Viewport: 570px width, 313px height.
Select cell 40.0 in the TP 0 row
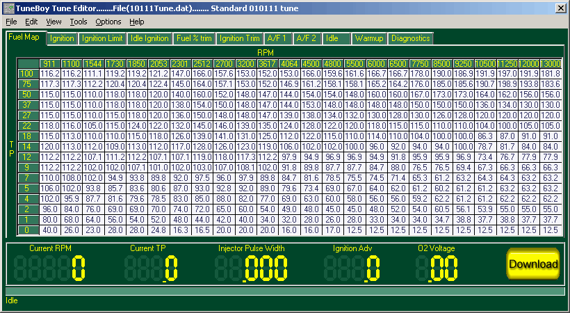(x=50, y=230)
